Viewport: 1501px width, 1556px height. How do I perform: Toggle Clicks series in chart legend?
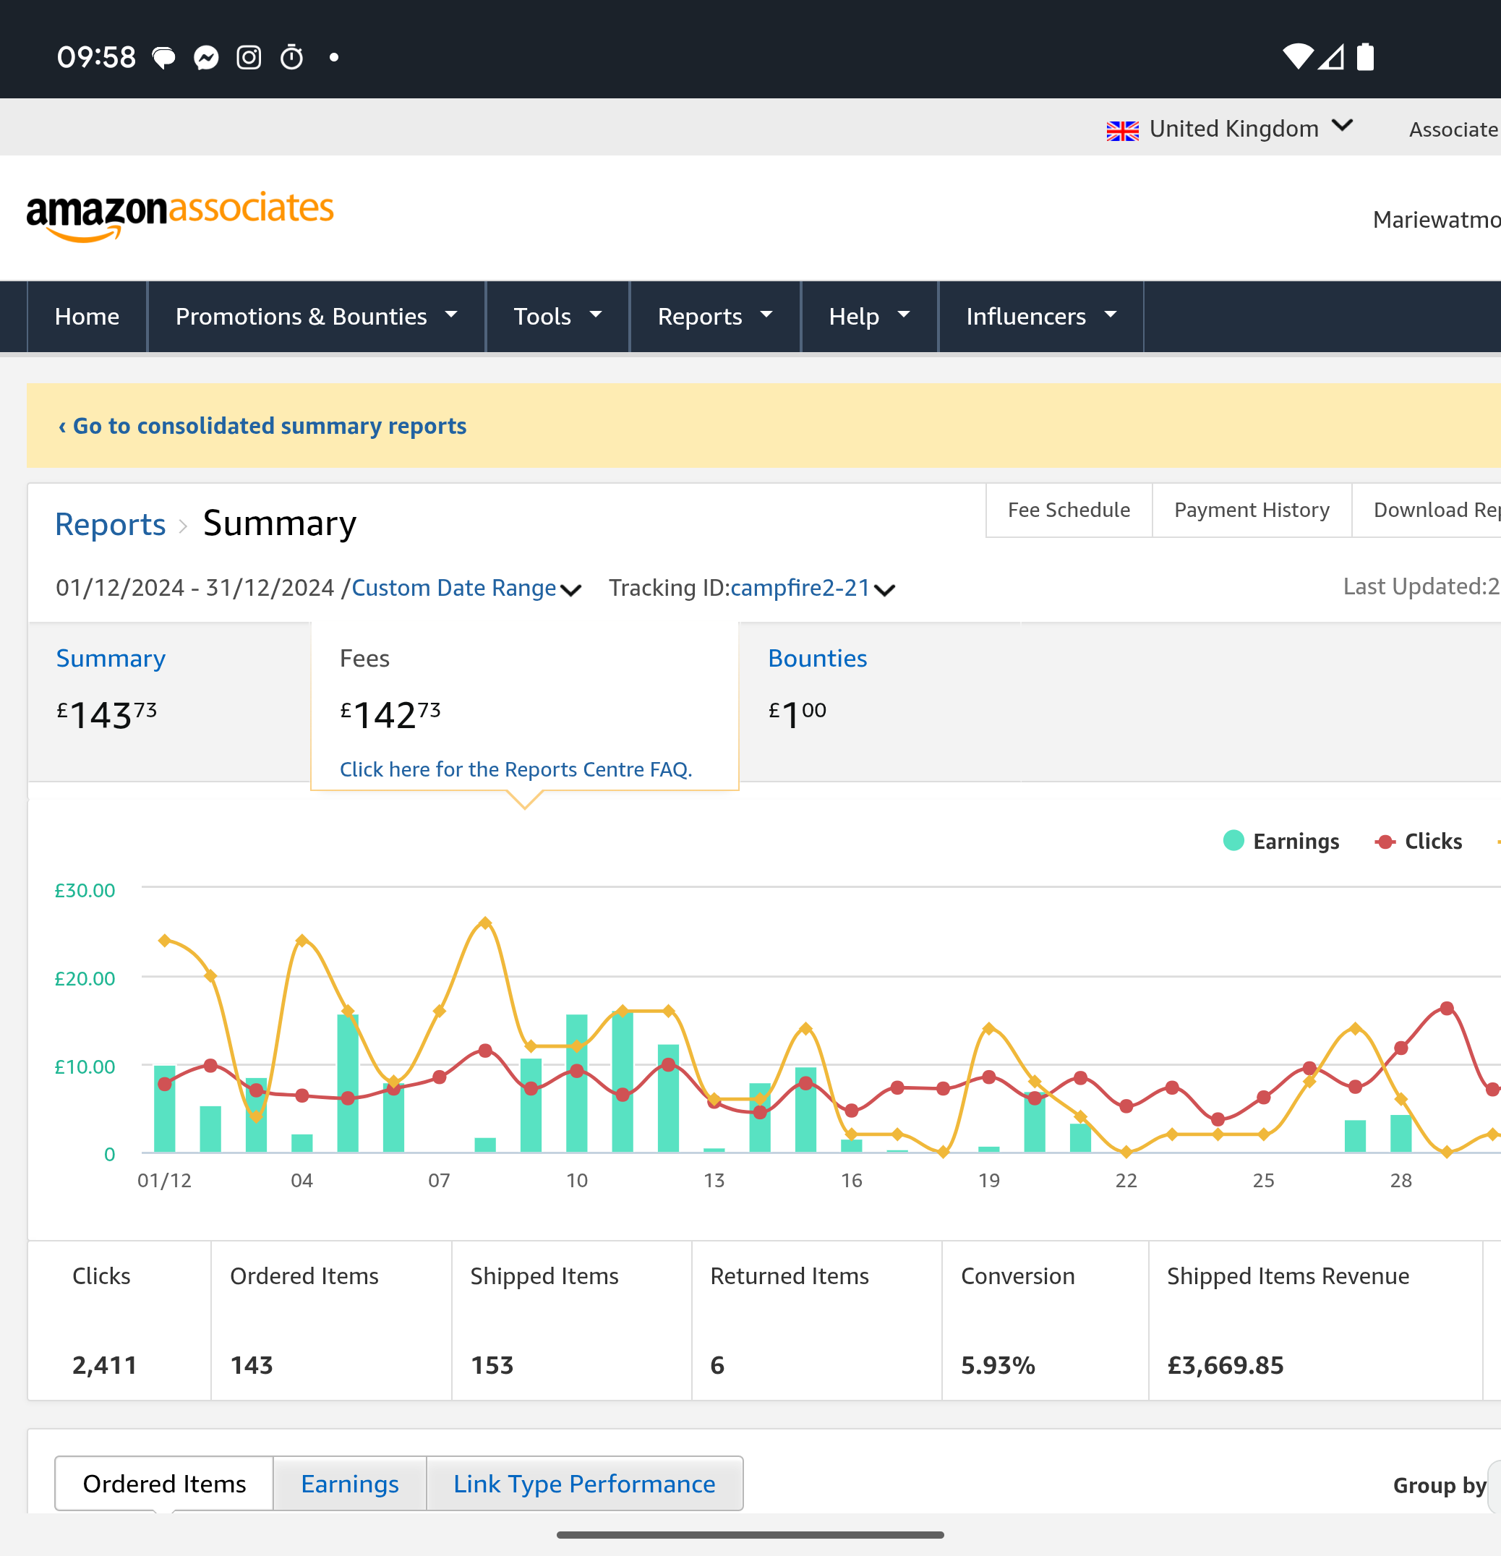click(1419, 842)
